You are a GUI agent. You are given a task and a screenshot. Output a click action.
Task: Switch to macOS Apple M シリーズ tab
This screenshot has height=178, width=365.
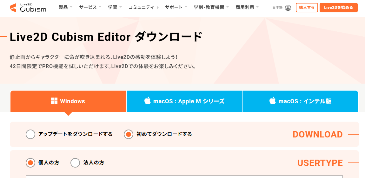click(184, 101)
